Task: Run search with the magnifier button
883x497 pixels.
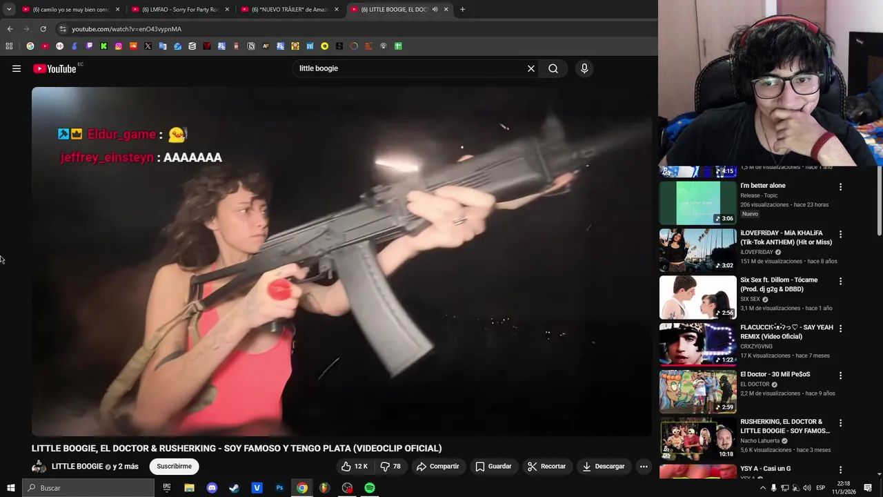Action: click(x=553, y=68)
